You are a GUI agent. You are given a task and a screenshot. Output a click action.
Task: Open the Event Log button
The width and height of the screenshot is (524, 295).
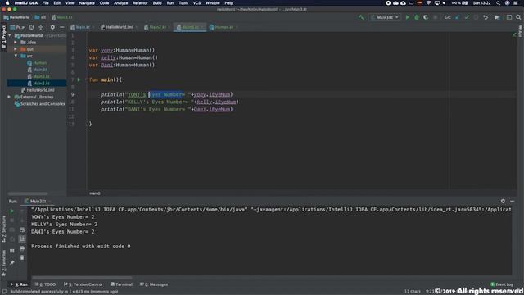tap(502, 284)
